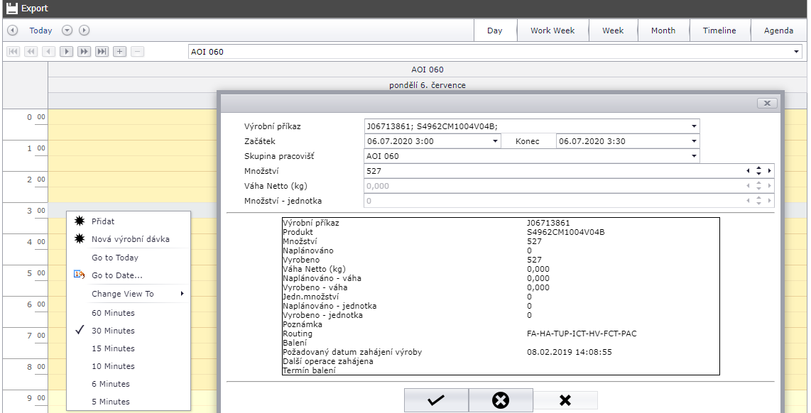Image resolution: width=811 pixels, height=413 pixels.
Task: Choose the 15 Minutes time scale option
Action: (113, 348)
